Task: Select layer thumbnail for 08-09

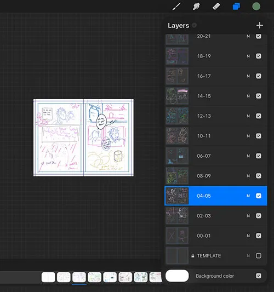Action: (x=177, y=176)
